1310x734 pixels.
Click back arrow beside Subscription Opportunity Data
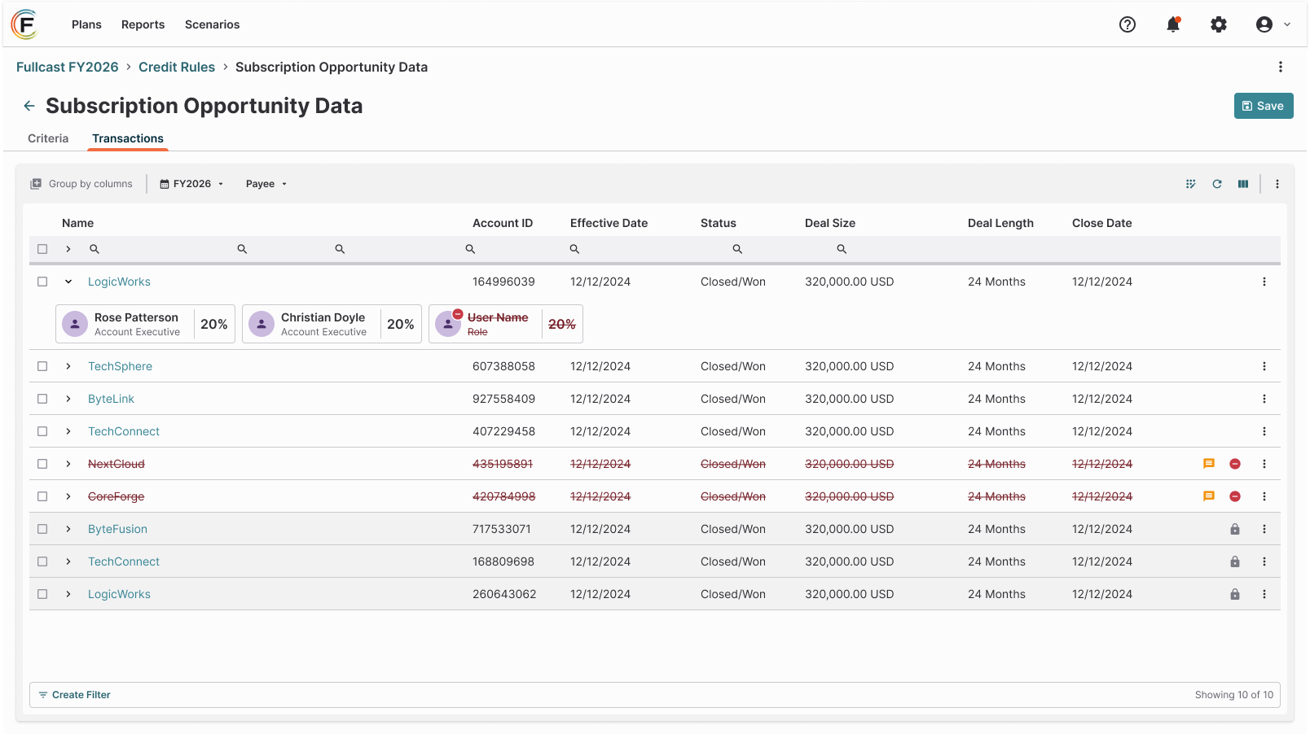(x=29, y=106)
